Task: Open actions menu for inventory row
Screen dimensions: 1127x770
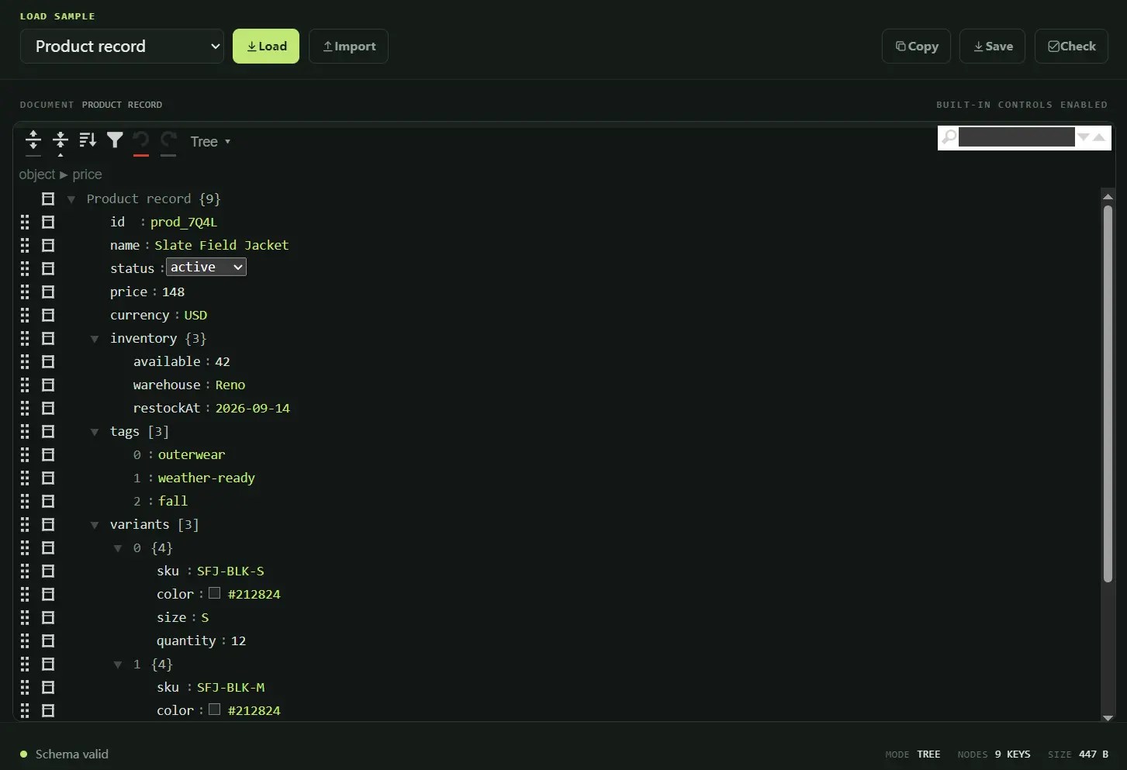Action: (48, 338)
